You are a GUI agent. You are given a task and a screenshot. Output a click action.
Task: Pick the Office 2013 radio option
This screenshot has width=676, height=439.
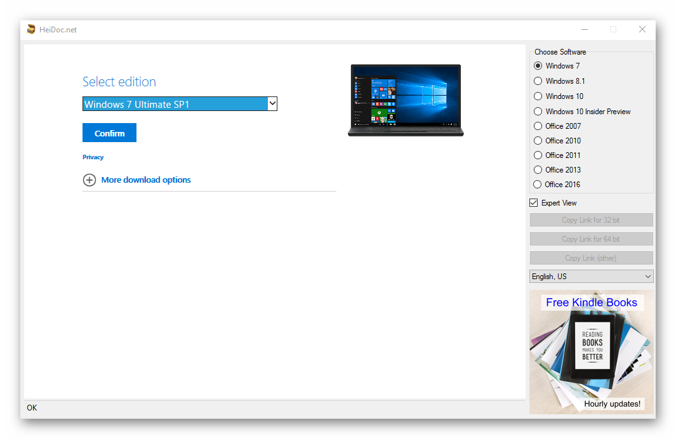coord(538,170)
